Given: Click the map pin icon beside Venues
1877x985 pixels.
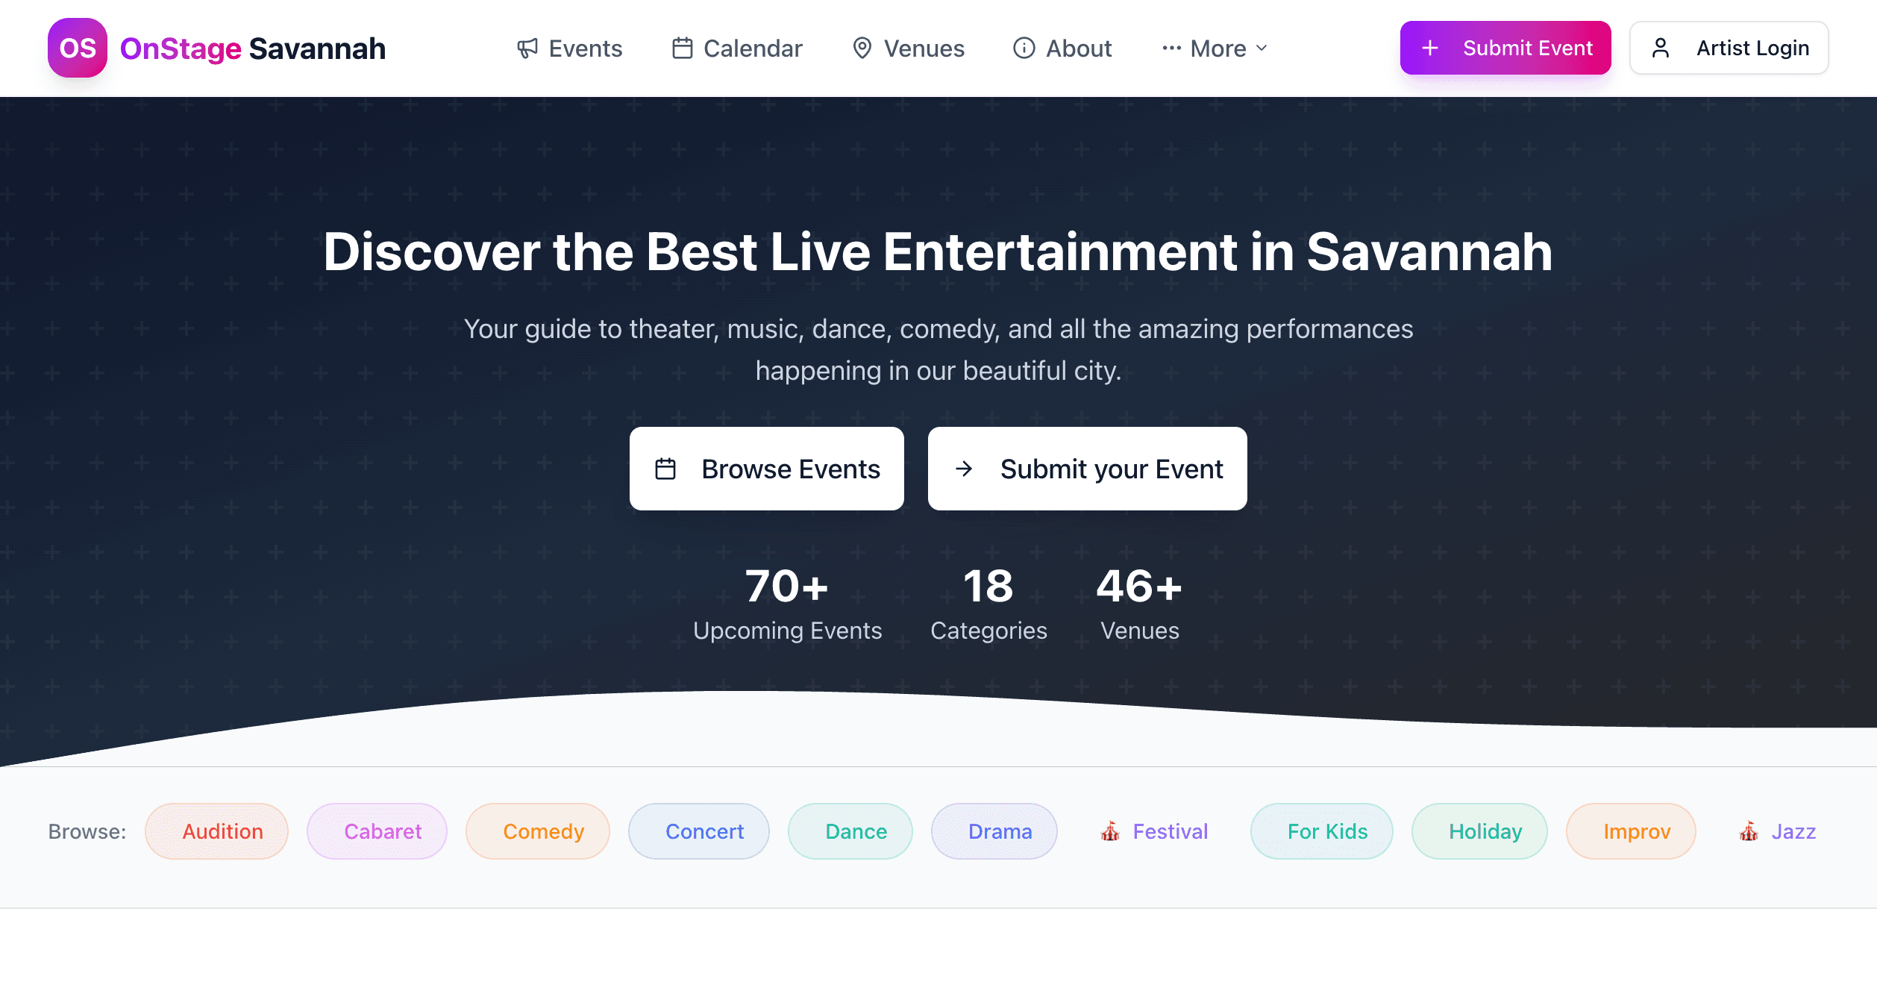Looking at the screenshot, I should pos(863,48).
